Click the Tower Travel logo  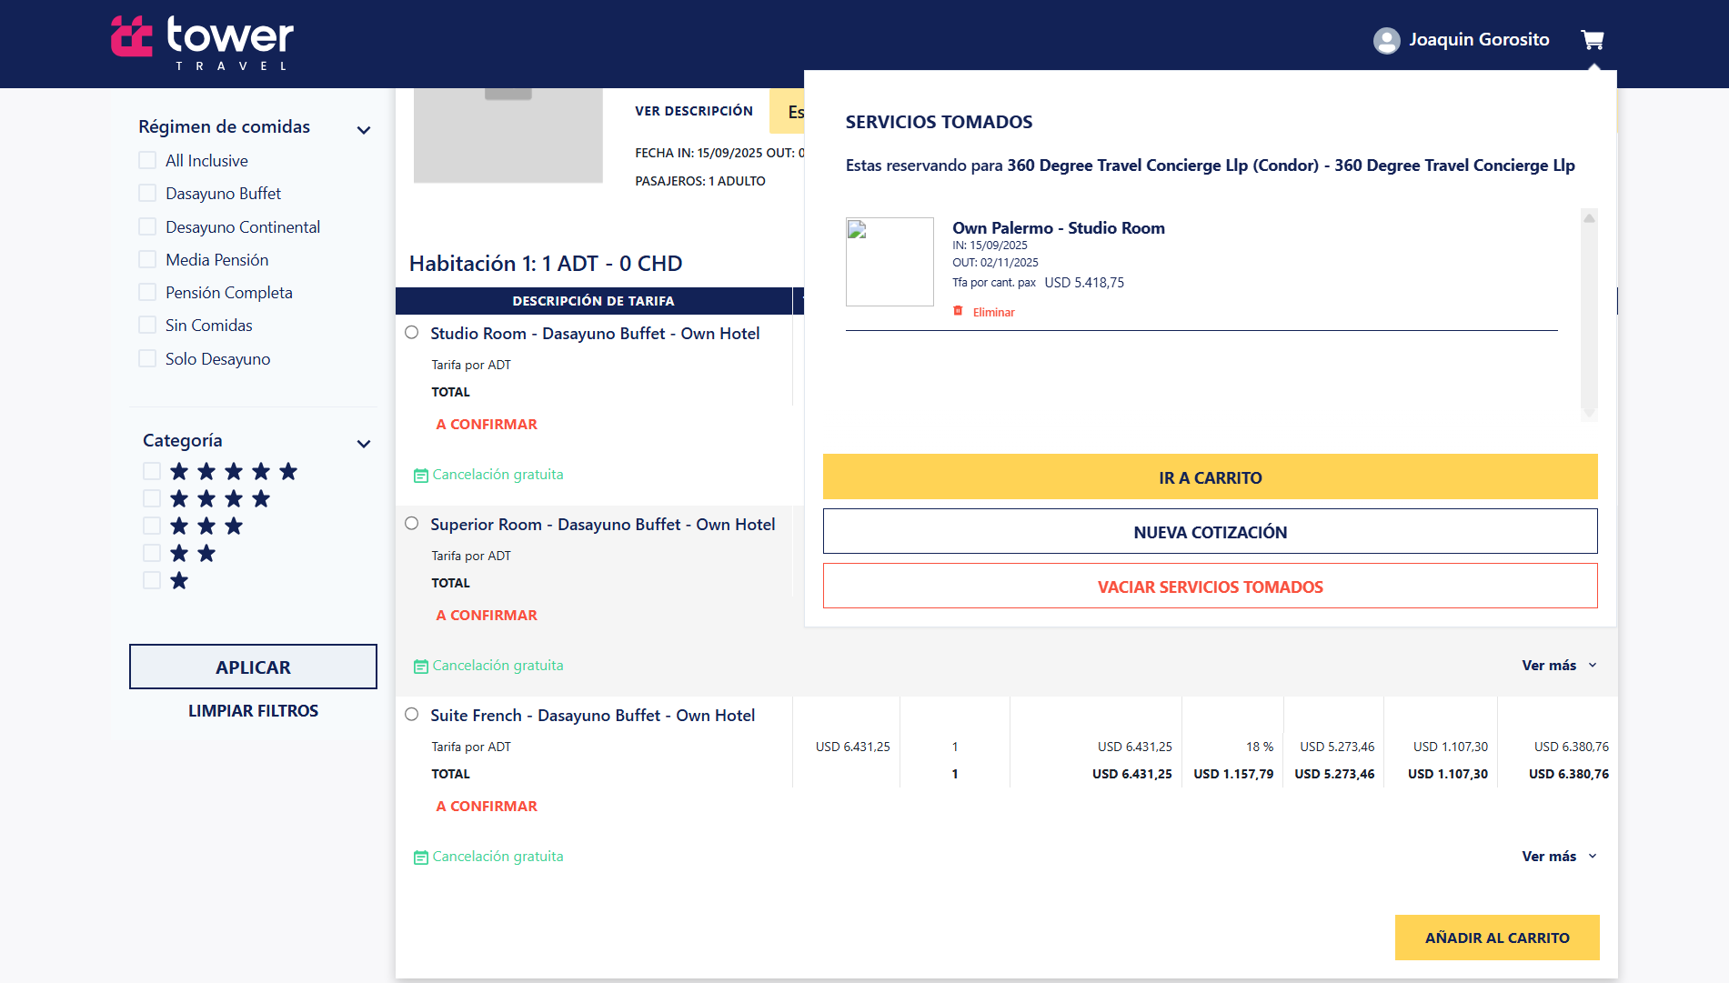click(200, 42)
